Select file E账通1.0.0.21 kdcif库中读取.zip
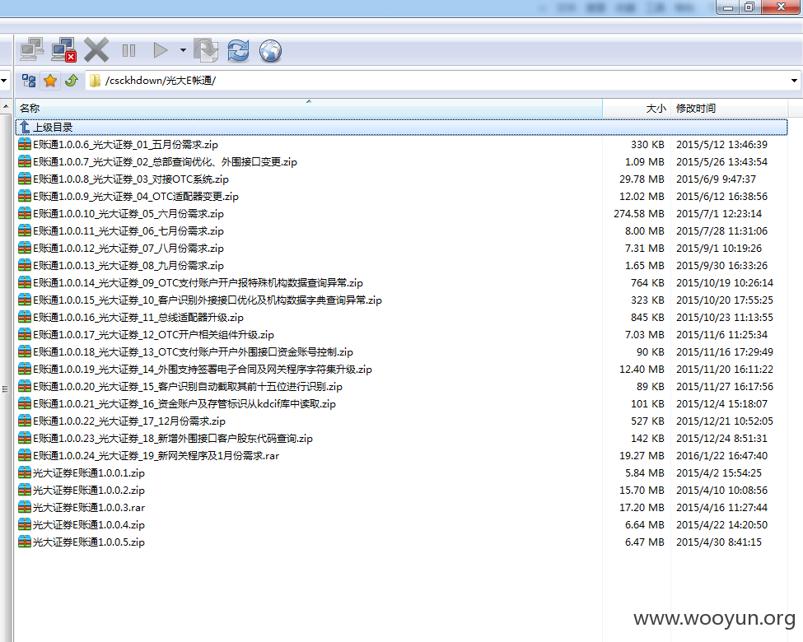803x642 pixels. 177,404
